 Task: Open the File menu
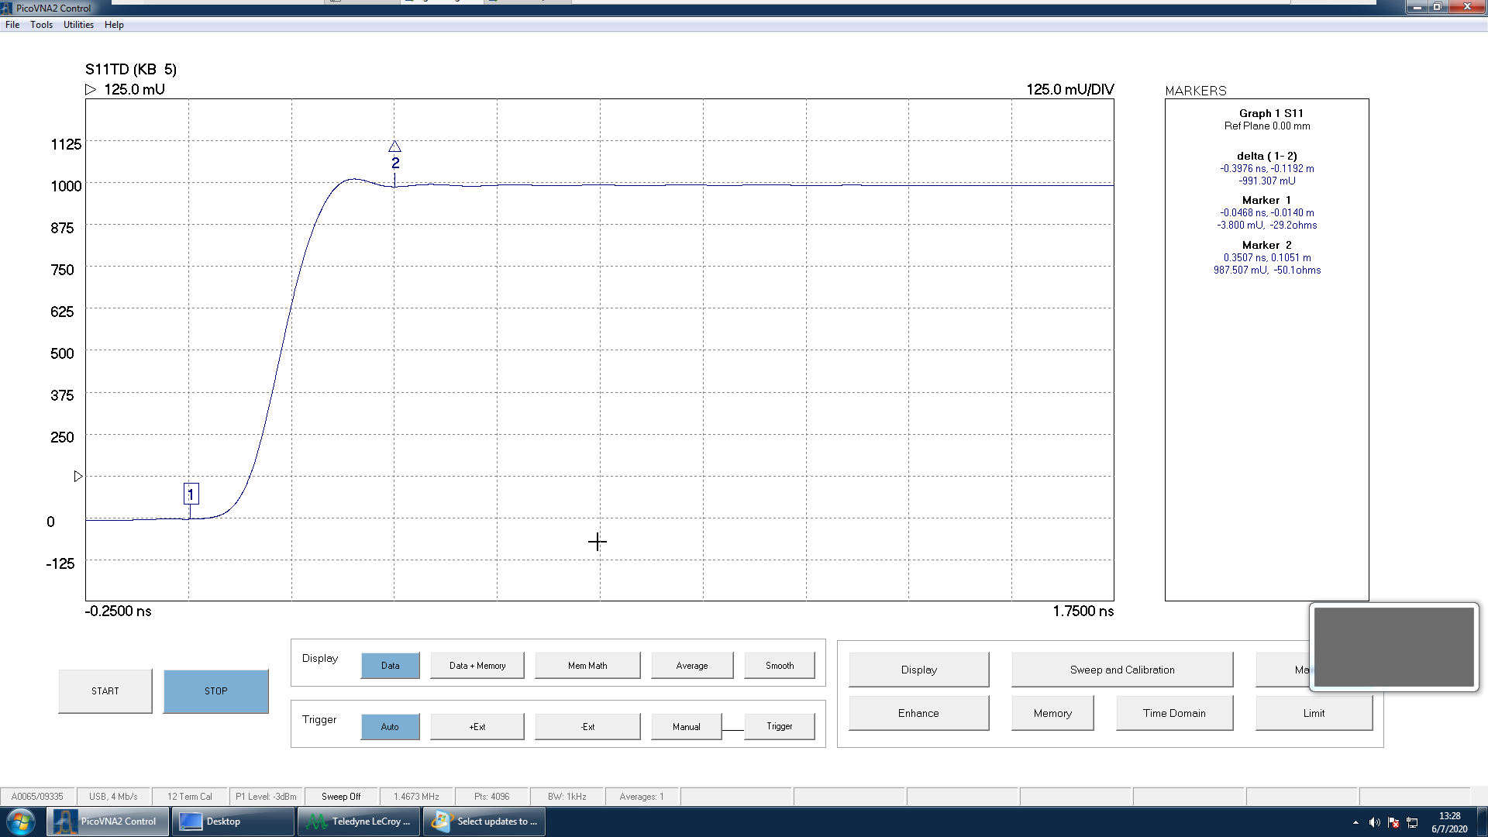(x=12, y=25)
